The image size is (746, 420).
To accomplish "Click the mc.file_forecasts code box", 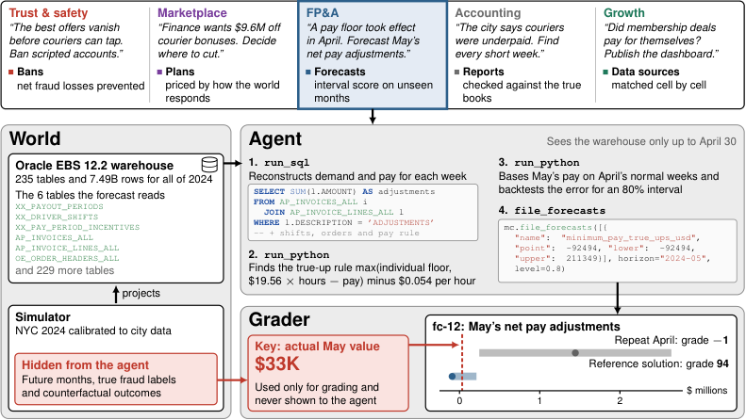I will click(618, 250).
